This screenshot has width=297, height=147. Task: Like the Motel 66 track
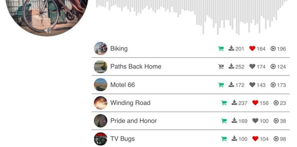click(x=252, y=85)
